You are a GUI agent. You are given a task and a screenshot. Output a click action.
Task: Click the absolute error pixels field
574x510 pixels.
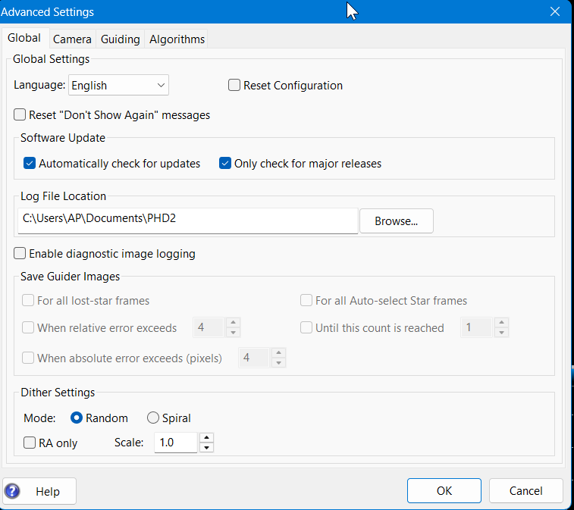pos(254,358)
